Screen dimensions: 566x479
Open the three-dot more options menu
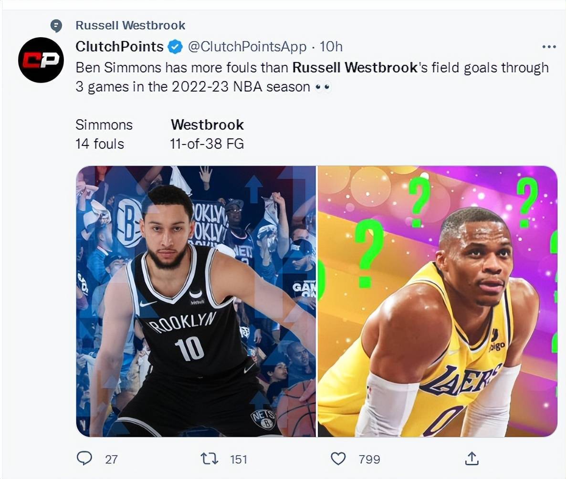coord(549,47)
